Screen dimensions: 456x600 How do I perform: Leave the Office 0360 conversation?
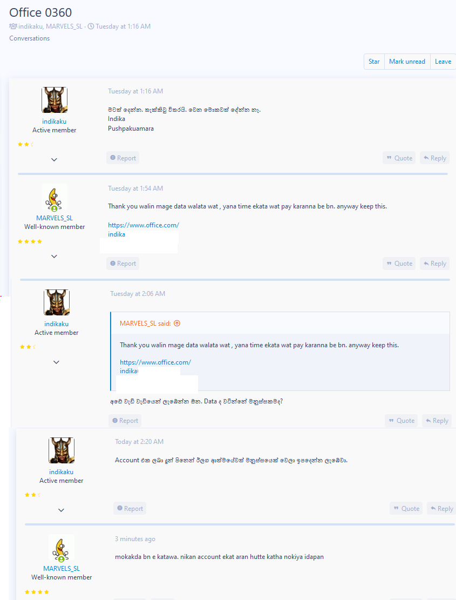tap(443, 62)
